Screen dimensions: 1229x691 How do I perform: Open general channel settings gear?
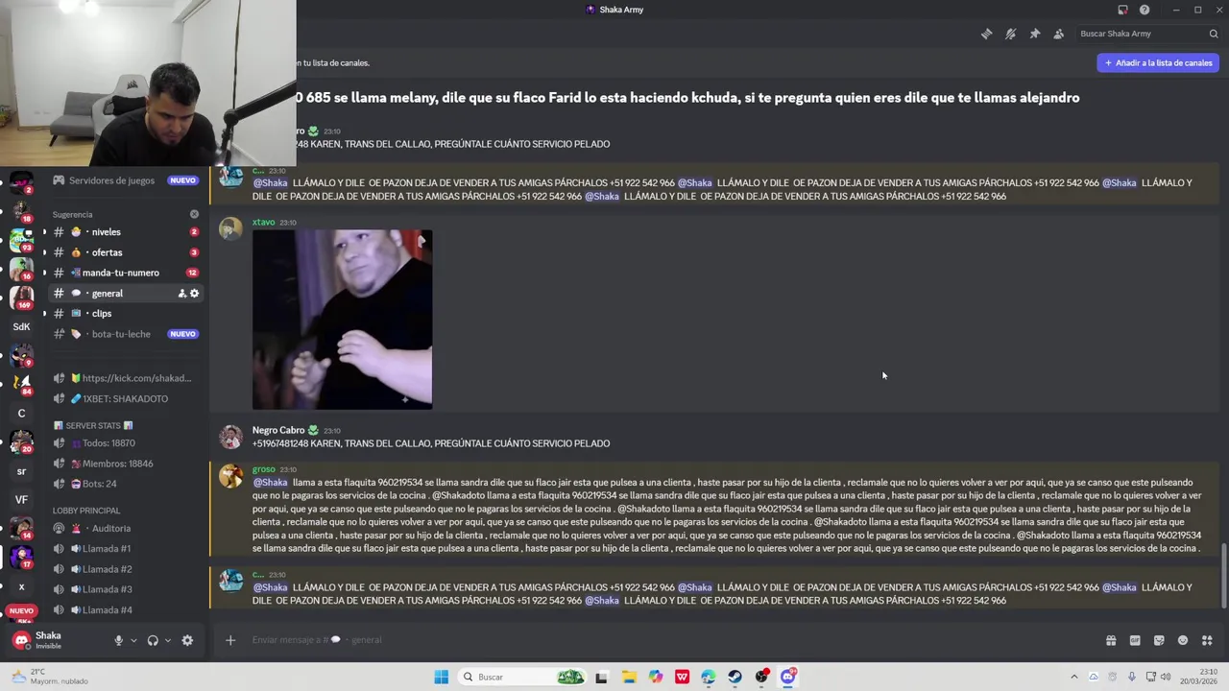pos(194,293)
